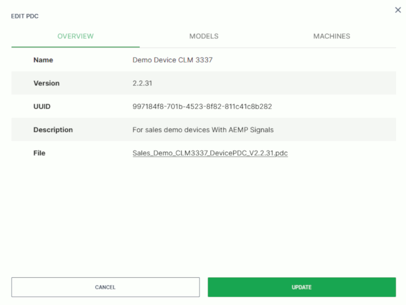Open the Sales_Demo_CLM3337 PDC file link
The width and height of the screenshot is (406, 305).
[x=210, y=153]
